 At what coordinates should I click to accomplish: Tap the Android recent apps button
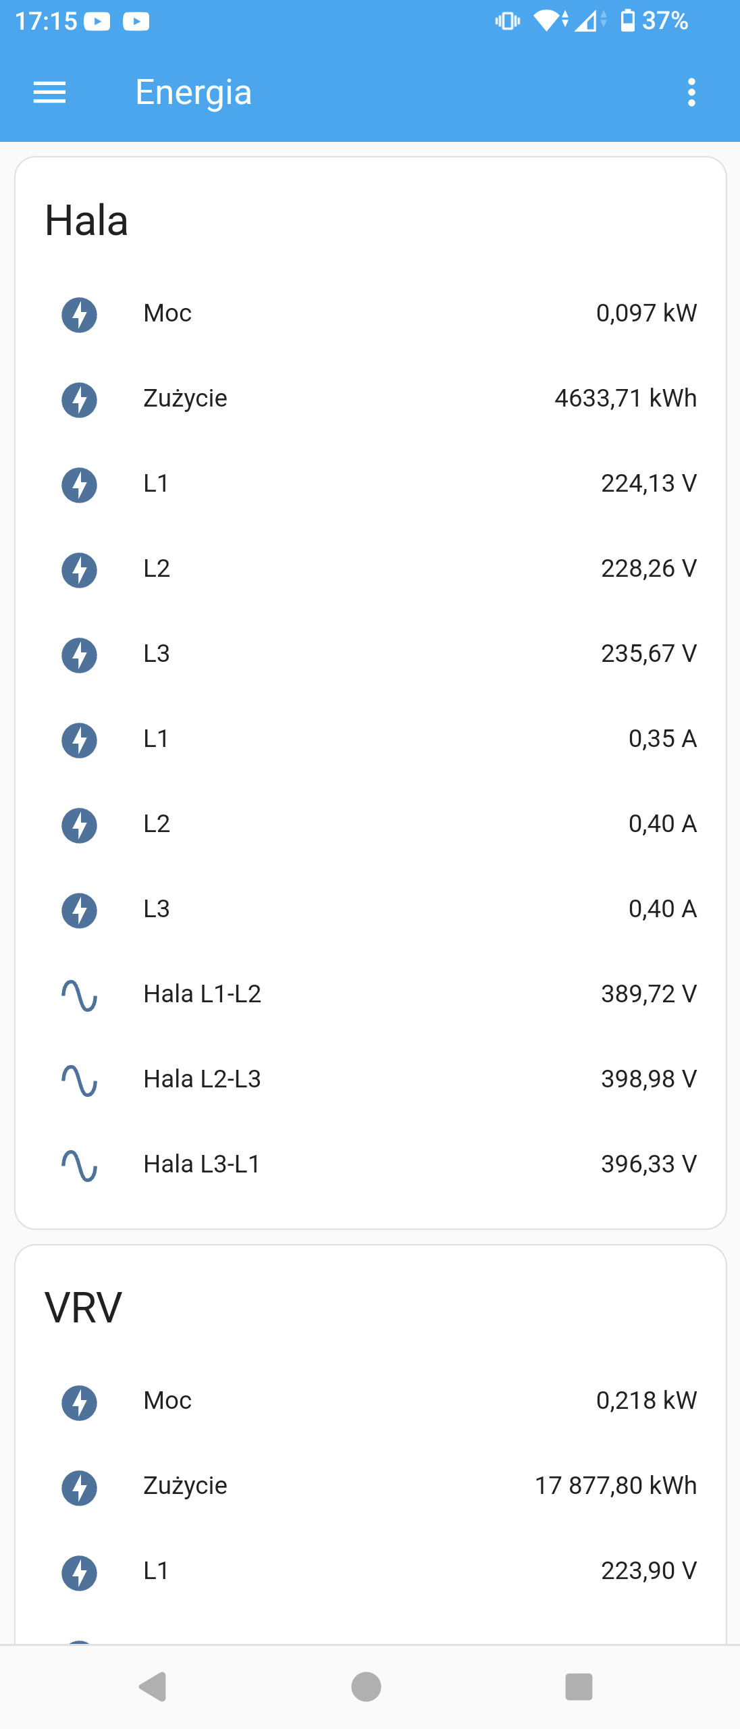579,1686
